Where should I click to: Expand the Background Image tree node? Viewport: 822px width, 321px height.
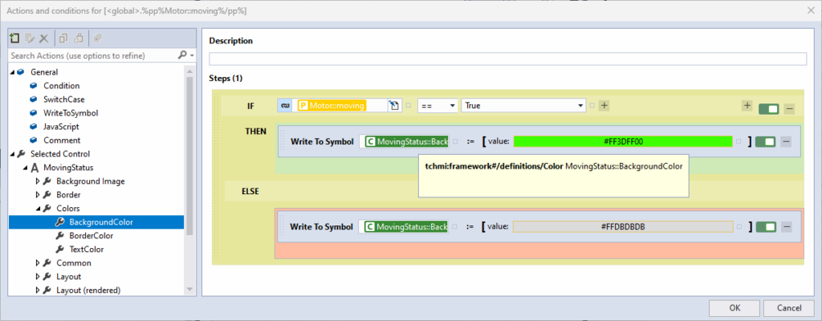pyautogui.click(x=38, y=181)
